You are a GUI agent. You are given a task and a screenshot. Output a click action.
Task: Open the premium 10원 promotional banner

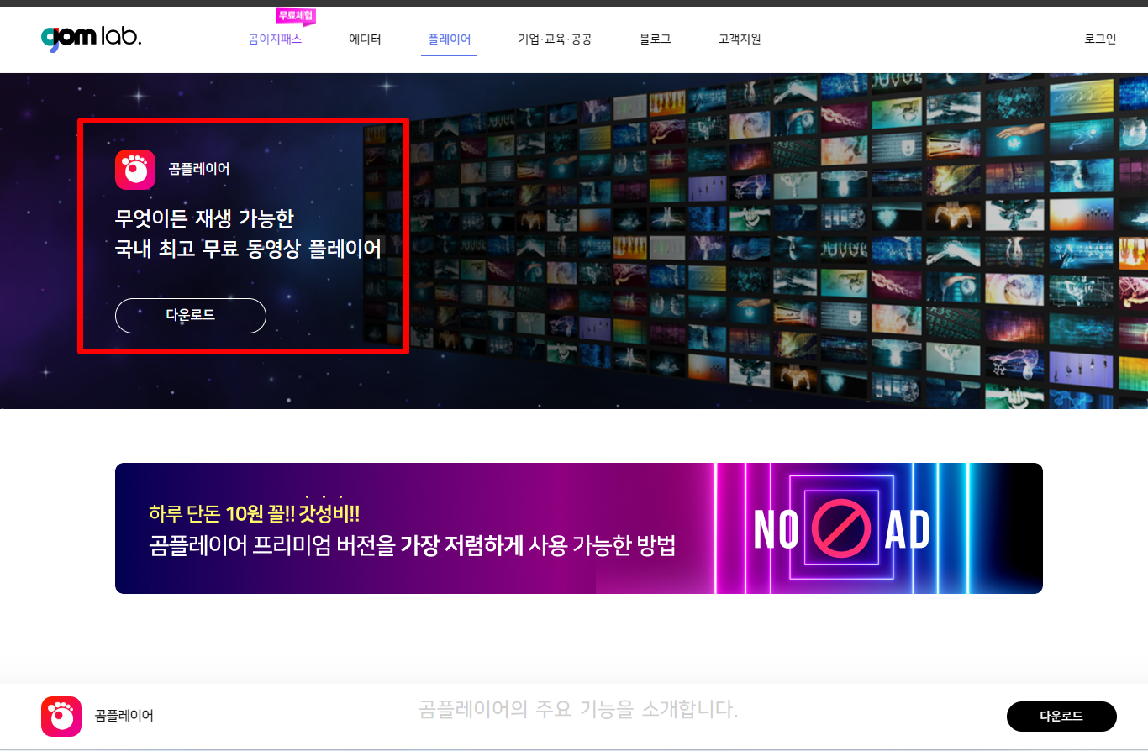[579, 528]
